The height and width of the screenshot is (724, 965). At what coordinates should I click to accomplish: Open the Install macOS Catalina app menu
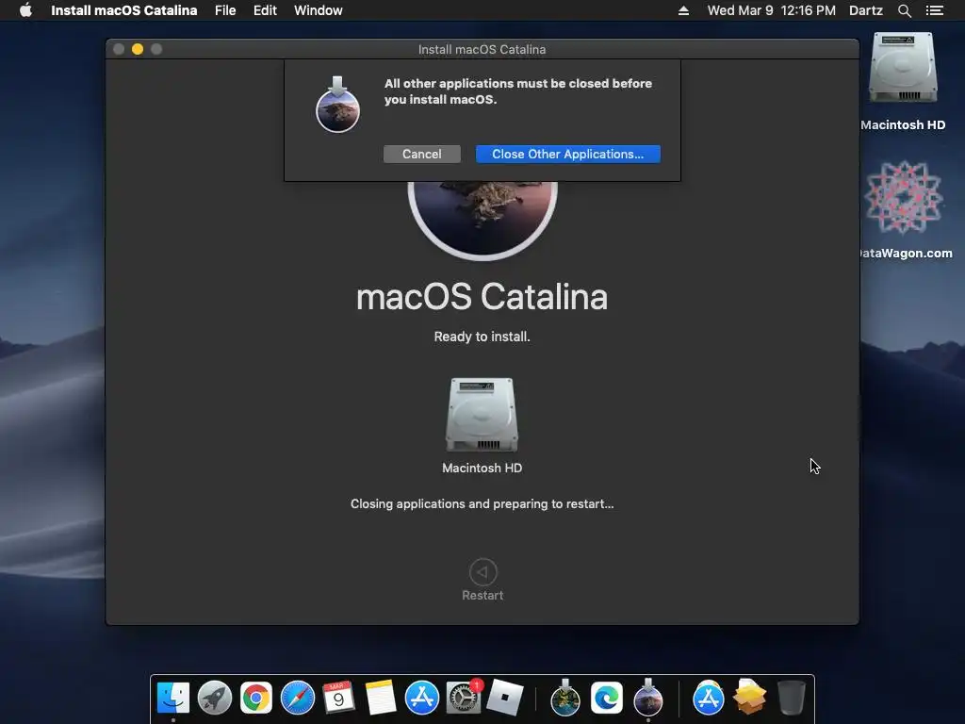coord(123,10)
